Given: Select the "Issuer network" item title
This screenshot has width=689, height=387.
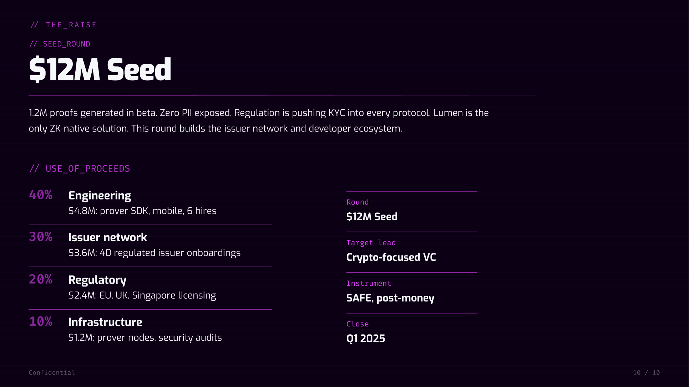Looking at the screenshot, I should [x=107, y=238].
